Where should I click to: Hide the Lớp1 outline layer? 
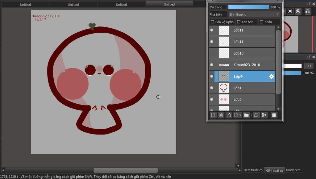[x=212, y=88]
